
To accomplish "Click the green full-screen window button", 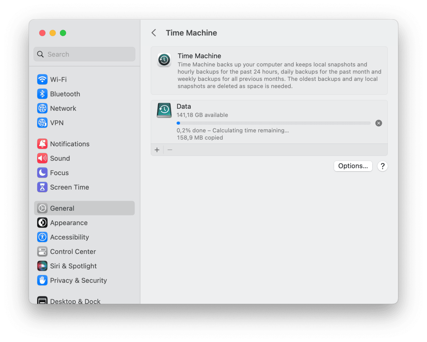I will point(63,33).
